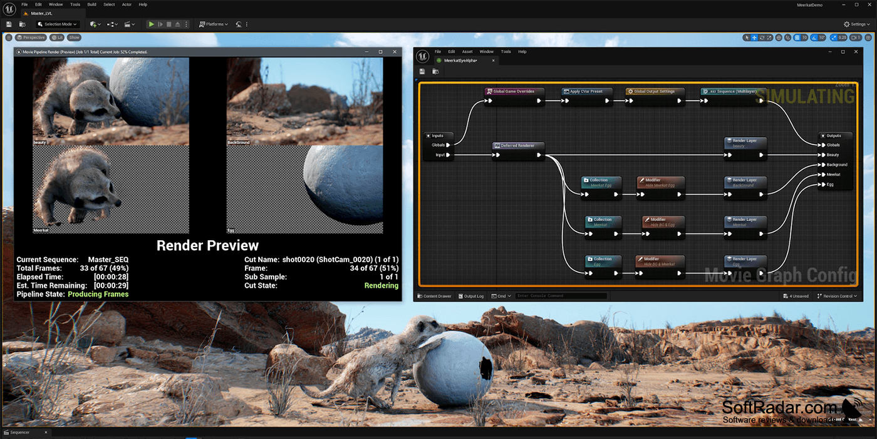Open the viewport layout grid icon

869,38
